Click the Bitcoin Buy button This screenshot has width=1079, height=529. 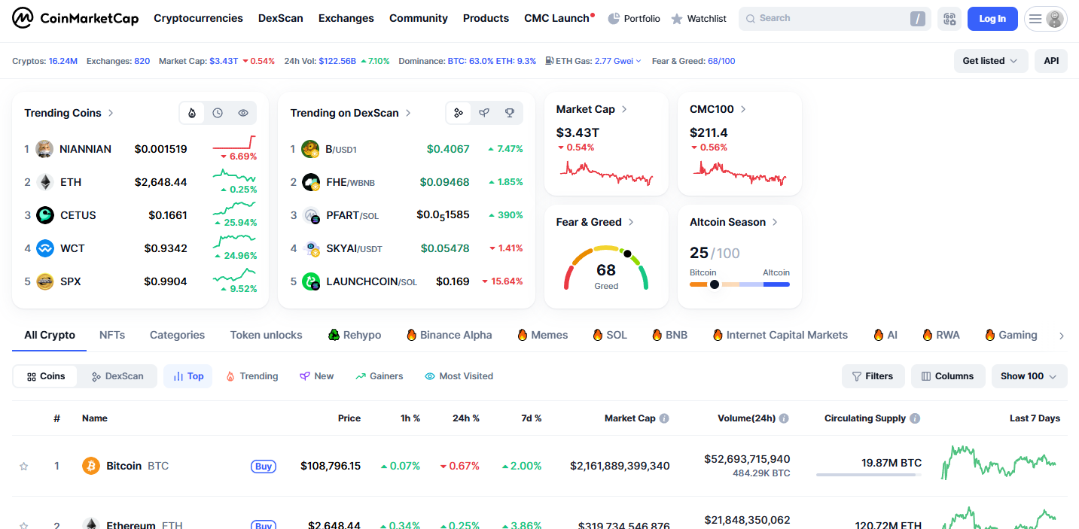coord(264,467)
